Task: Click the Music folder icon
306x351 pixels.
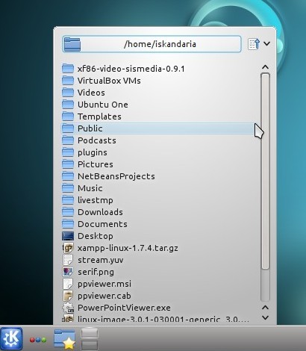Action: tap(68, 188)
